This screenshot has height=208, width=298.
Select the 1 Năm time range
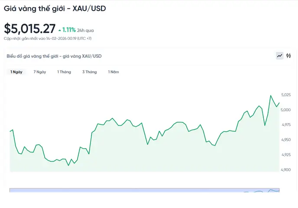pos(113,72)
